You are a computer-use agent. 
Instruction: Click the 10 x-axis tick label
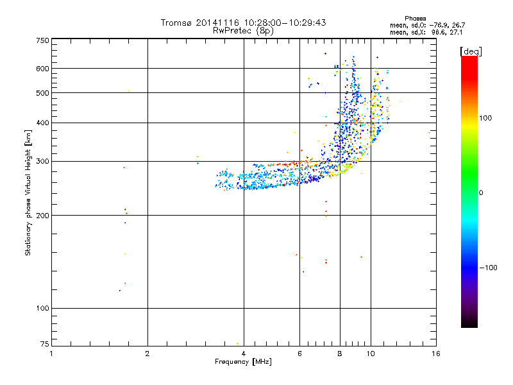(371, 354)
